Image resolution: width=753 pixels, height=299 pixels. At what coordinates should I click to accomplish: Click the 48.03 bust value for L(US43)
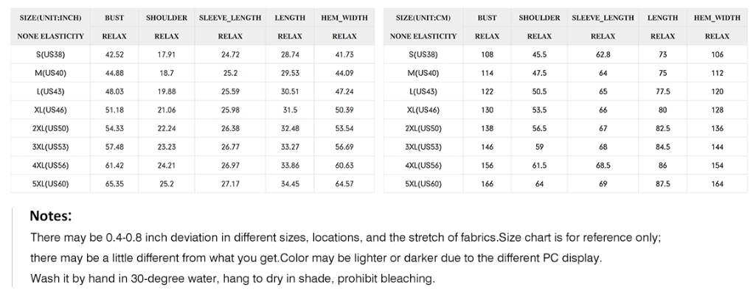click(114, 91)
